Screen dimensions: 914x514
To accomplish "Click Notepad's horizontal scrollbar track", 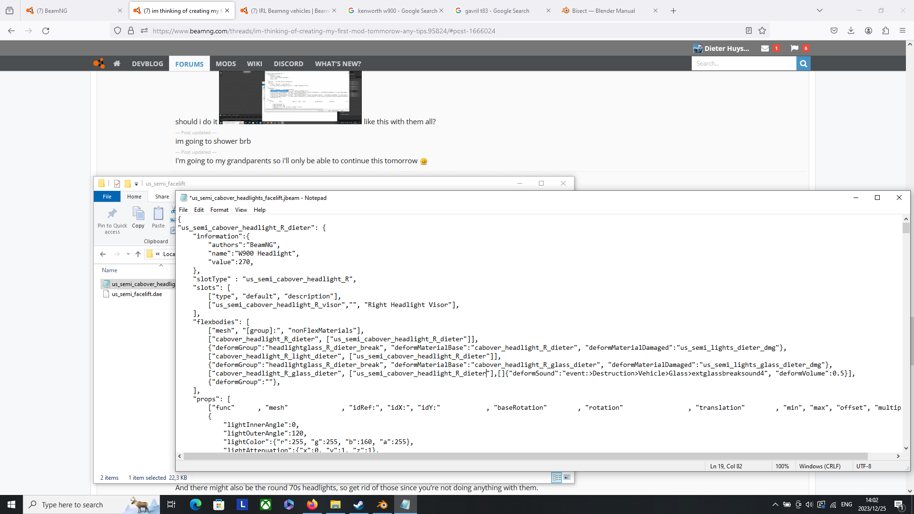I will (x=881, y=456).
